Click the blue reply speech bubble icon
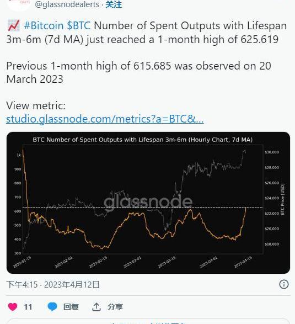 [x=52, y=307]
